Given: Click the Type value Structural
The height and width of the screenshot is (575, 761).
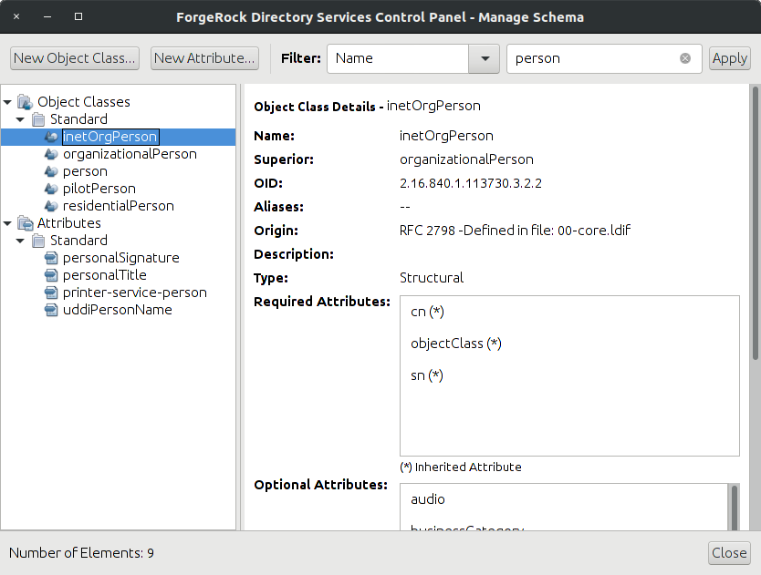Looking at the screenshot, I should click(432, 278).
